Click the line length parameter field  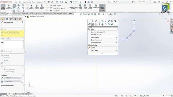click(x=12, y=78)
